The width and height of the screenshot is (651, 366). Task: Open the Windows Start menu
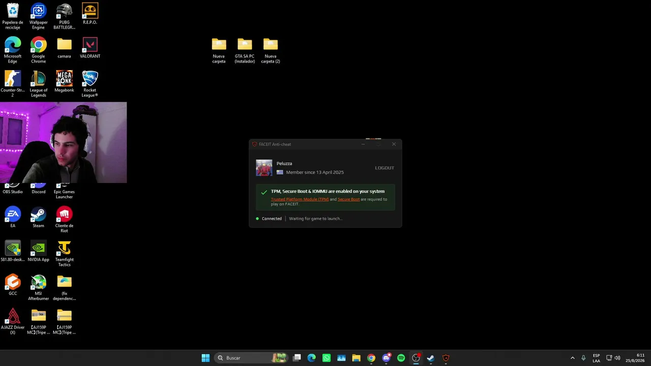tap(205, 358)
